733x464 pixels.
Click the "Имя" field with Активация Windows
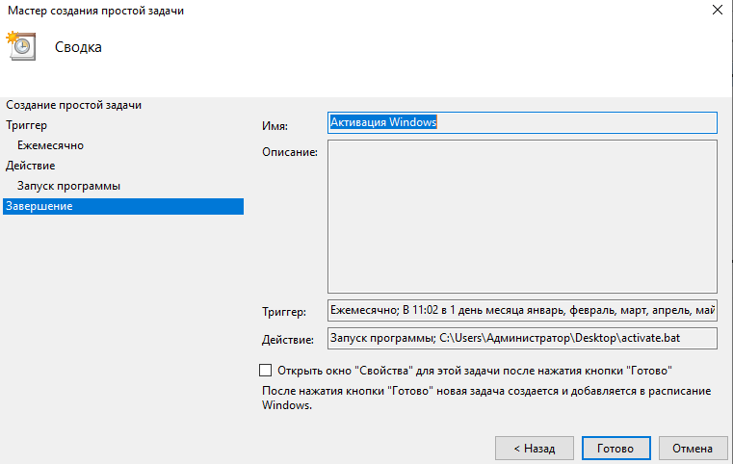click(x=522, y=122)
